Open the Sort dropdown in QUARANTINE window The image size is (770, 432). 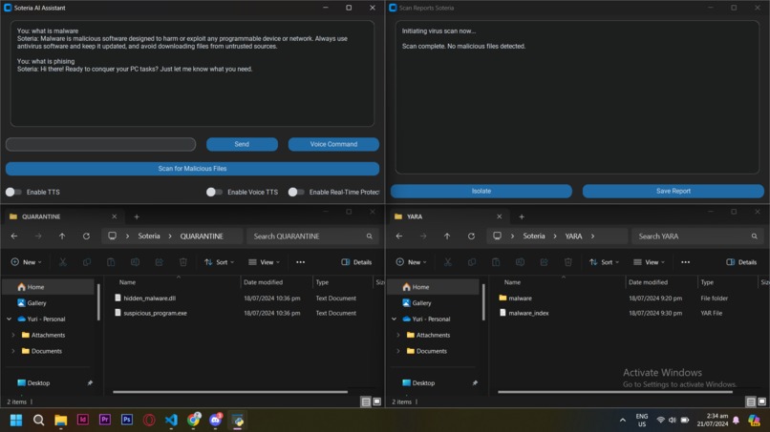click(x=219, y=262)
